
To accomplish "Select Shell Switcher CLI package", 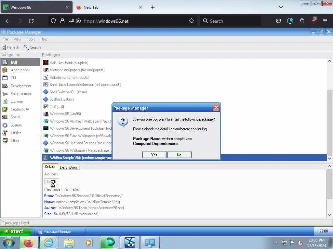I will pyautogui.click(x=184, y=92).
